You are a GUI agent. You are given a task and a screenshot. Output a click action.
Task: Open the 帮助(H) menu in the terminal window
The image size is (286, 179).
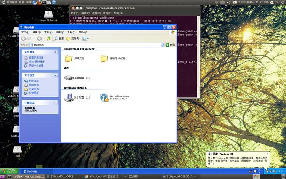coord(118,13)
